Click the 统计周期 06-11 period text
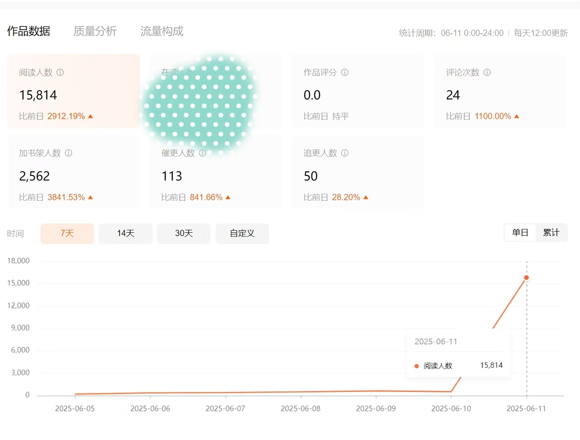Screen dimensions: 580x440 (451, 33)
